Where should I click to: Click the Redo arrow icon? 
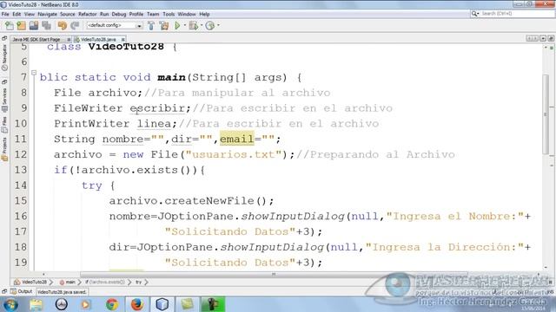(x=75, y=25)
